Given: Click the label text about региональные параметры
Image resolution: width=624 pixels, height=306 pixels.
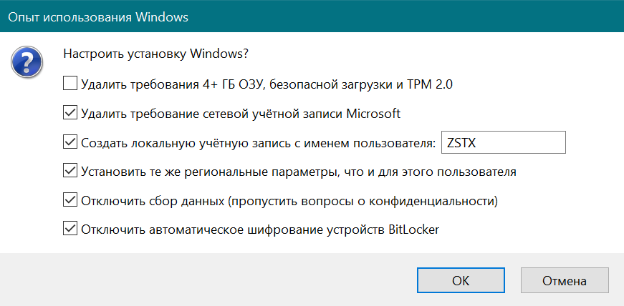Looking at the screenshot, I should 299,172.
